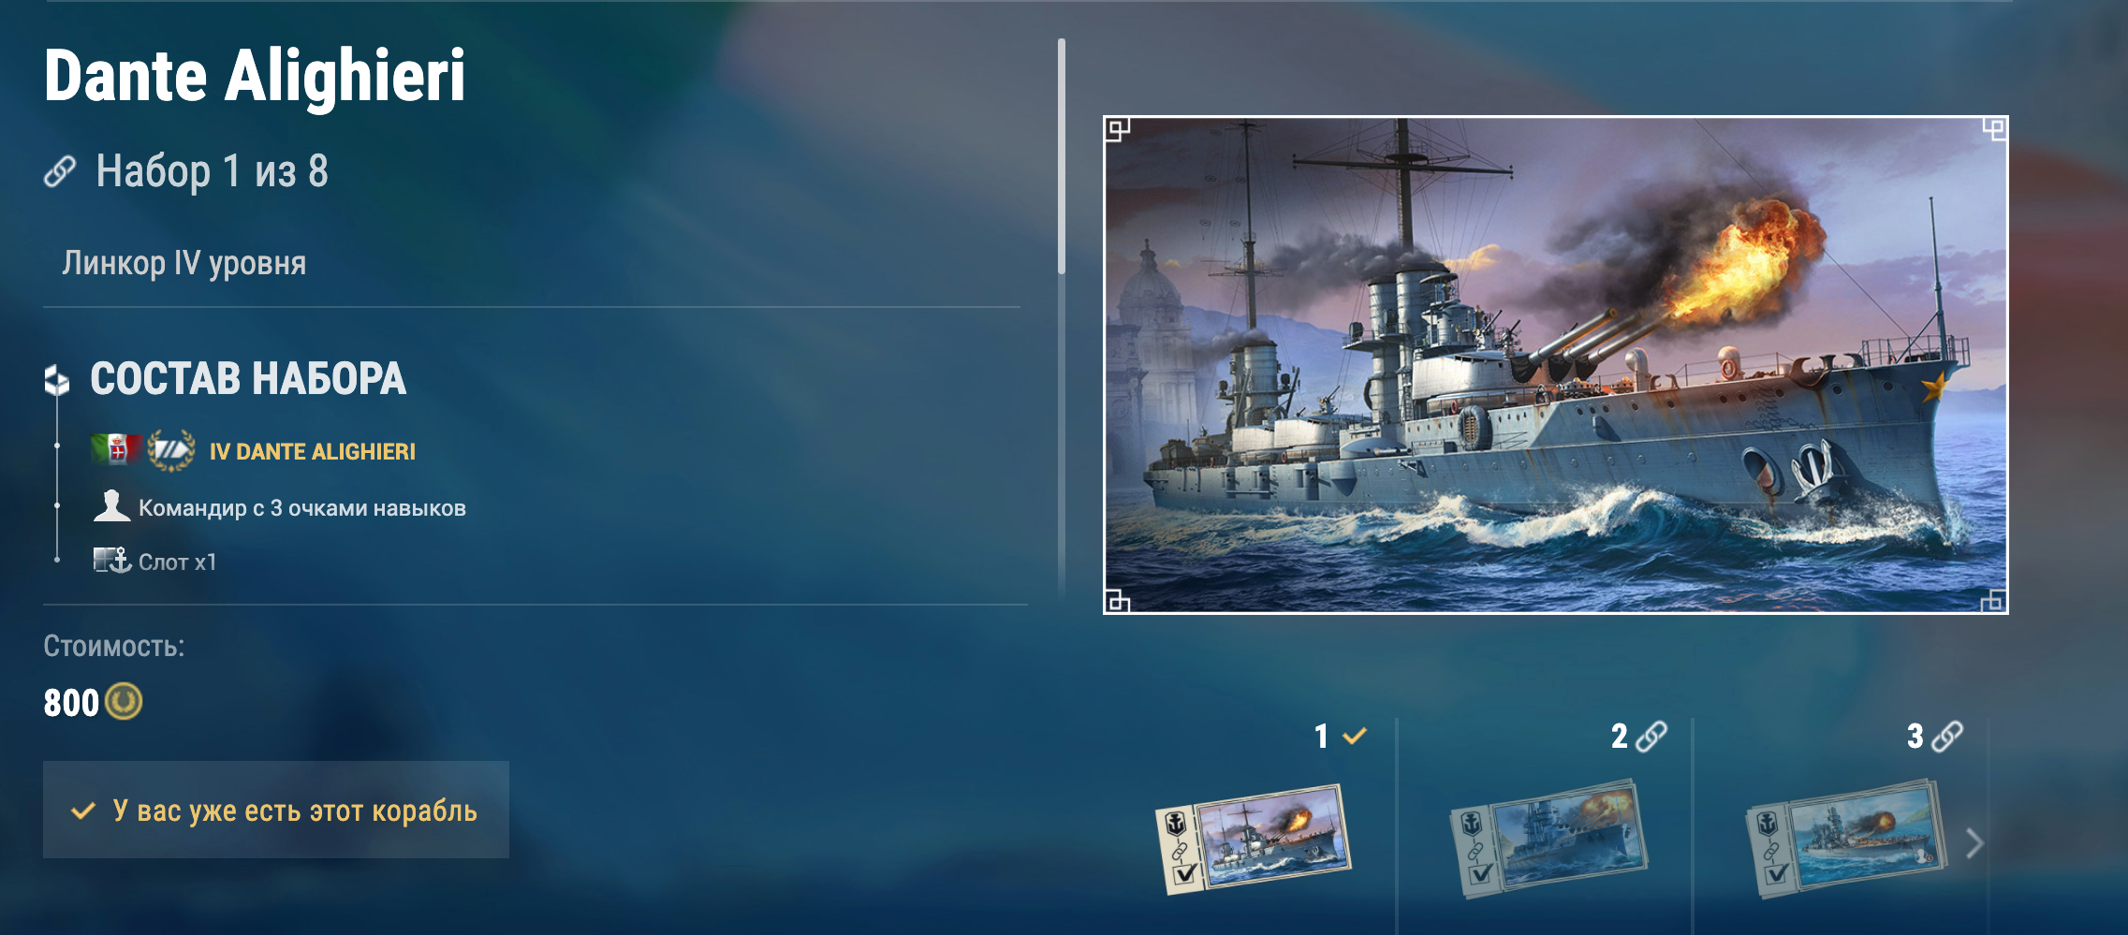Click the checkmark next to bundle number 1
2128x935 pixels.
tap(1355, 737)
